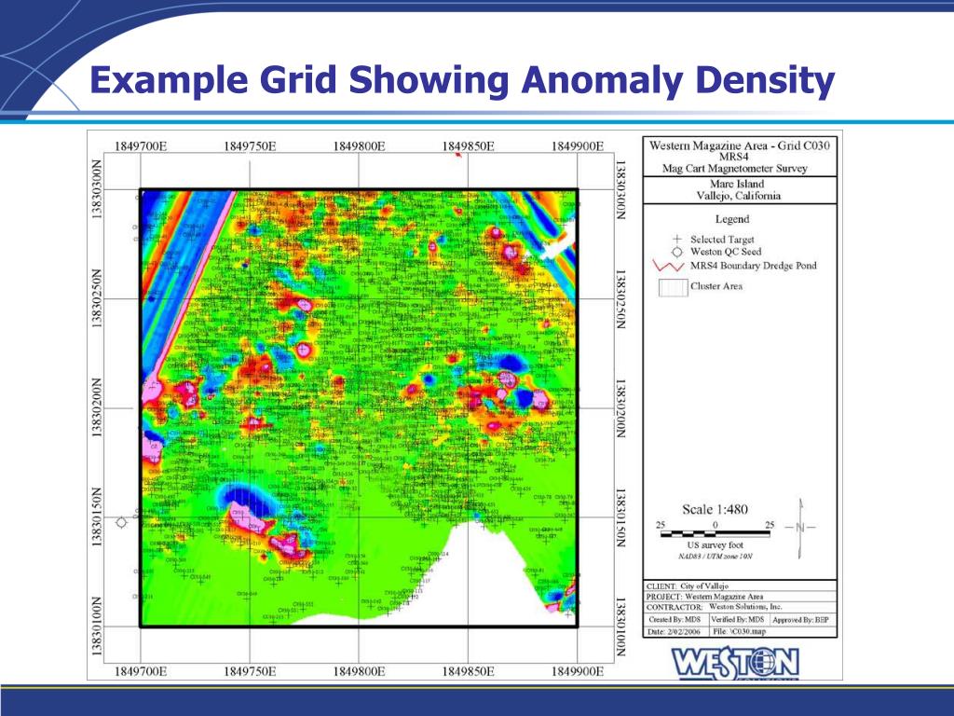Click the Cluster Area box swatch in legend
954x716 pixels.
(x=673, y=287)
